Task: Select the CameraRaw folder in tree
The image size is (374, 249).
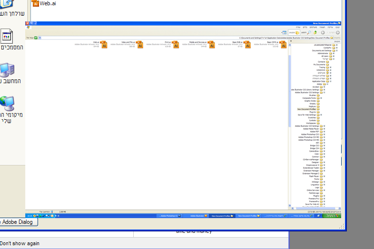Action: pos(316,151)
